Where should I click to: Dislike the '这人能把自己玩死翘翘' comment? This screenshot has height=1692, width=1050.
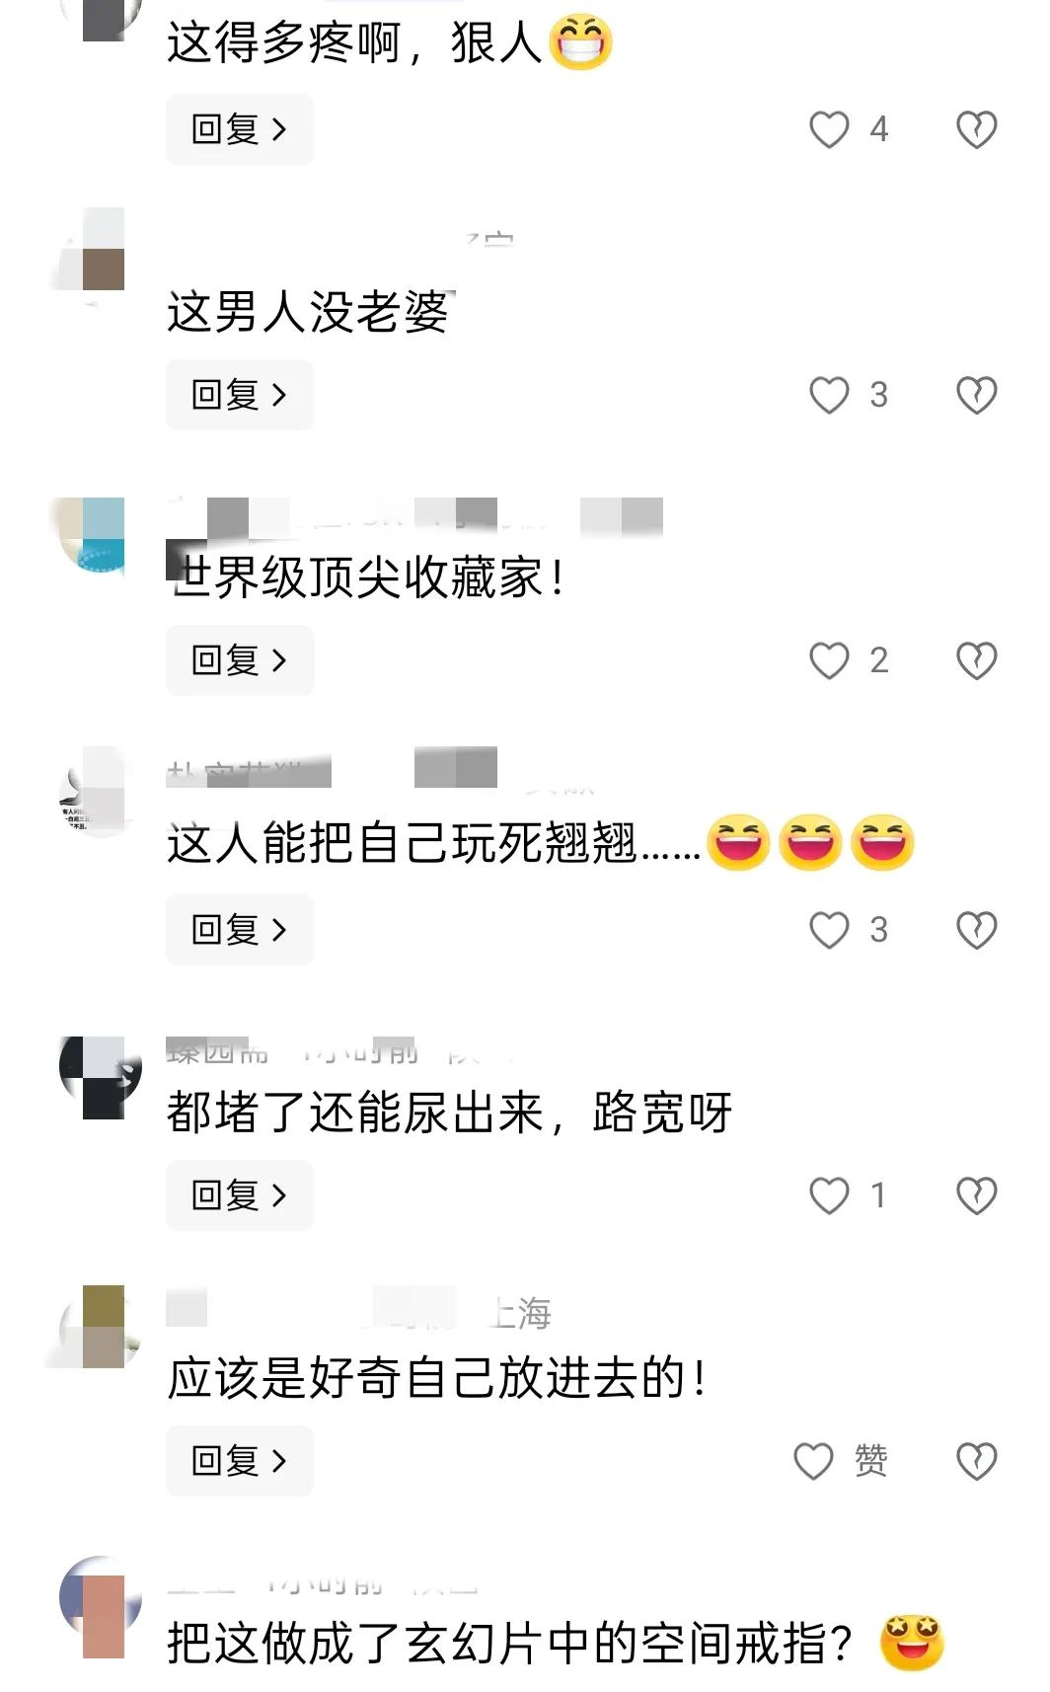tap(977, 930)
